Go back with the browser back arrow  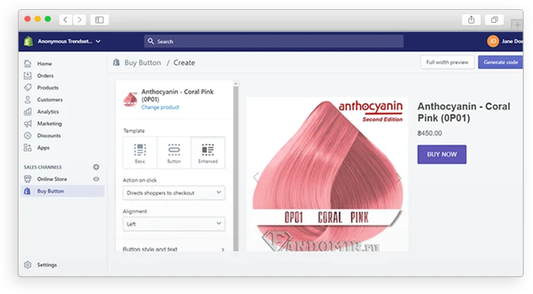(66, 20)
